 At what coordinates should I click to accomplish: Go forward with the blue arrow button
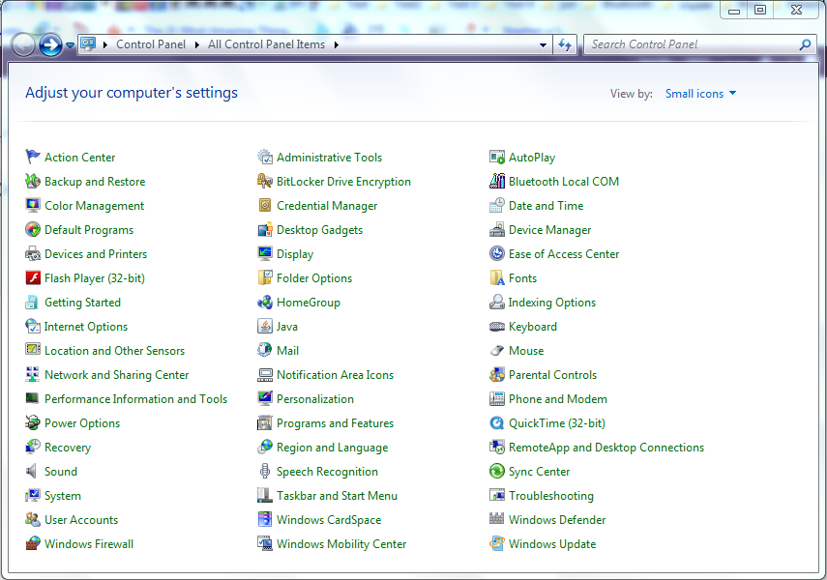(50, 44)
